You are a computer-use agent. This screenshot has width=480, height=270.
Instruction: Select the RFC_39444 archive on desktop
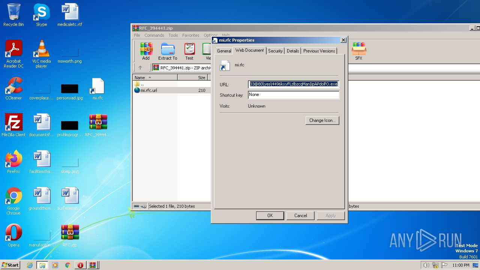click(98, 125)
